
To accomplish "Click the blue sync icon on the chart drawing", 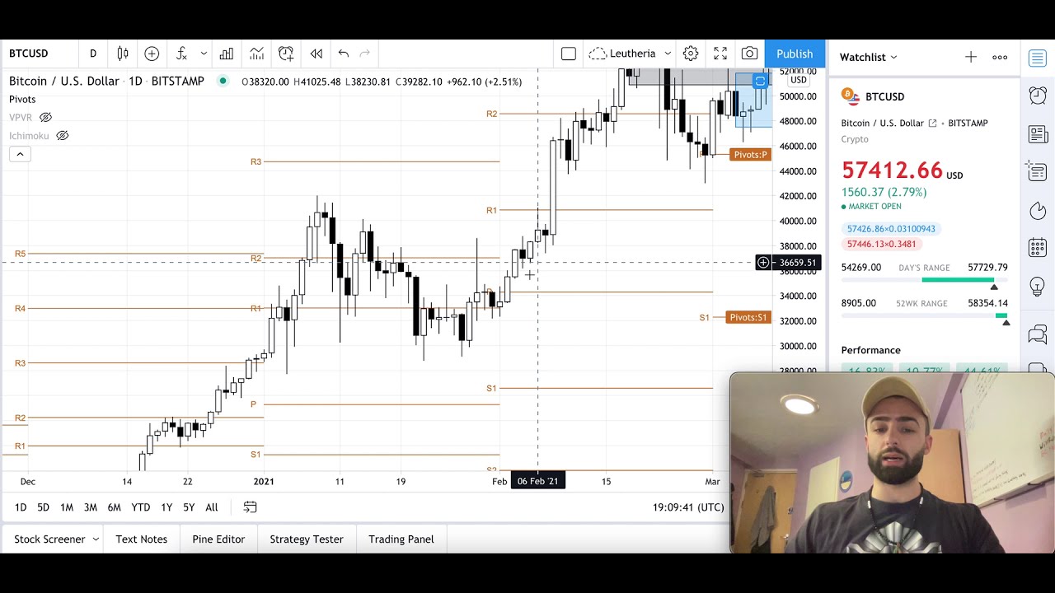I will coord(760,81).
